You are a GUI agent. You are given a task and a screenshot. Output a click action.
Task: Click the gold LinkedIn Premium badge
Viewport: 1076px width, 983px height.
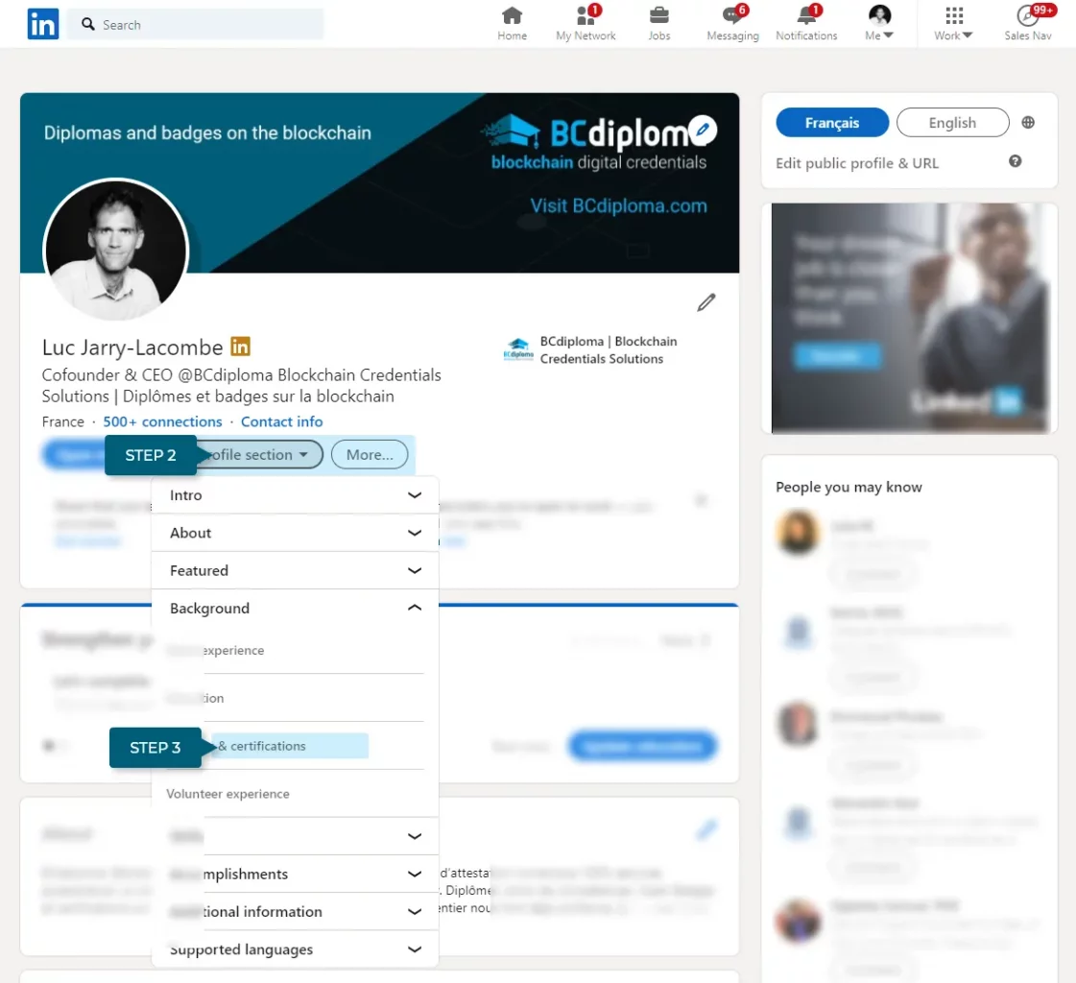(240, 347)
